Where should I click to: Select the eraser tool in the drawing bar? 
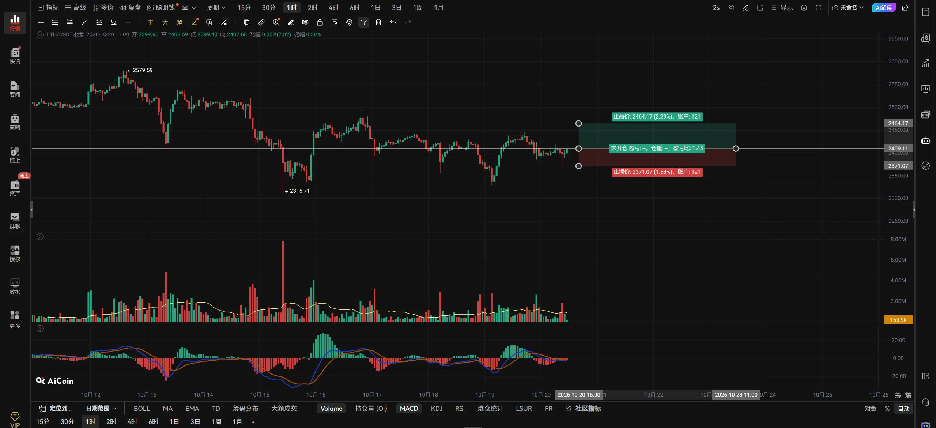(x=291, y=23)
